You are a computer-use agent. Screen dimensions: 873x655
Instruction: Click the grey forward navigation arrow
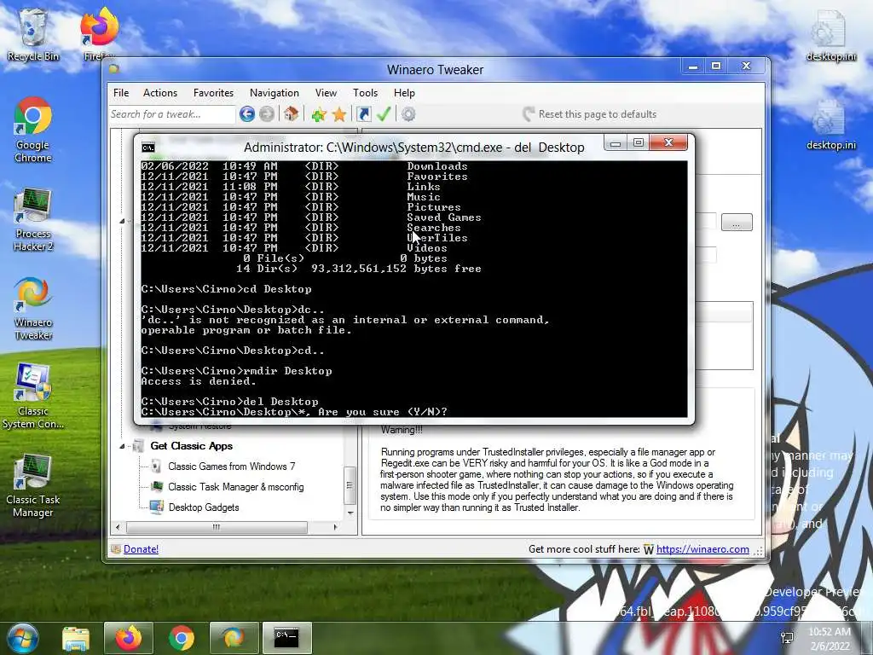pos(267,114)
